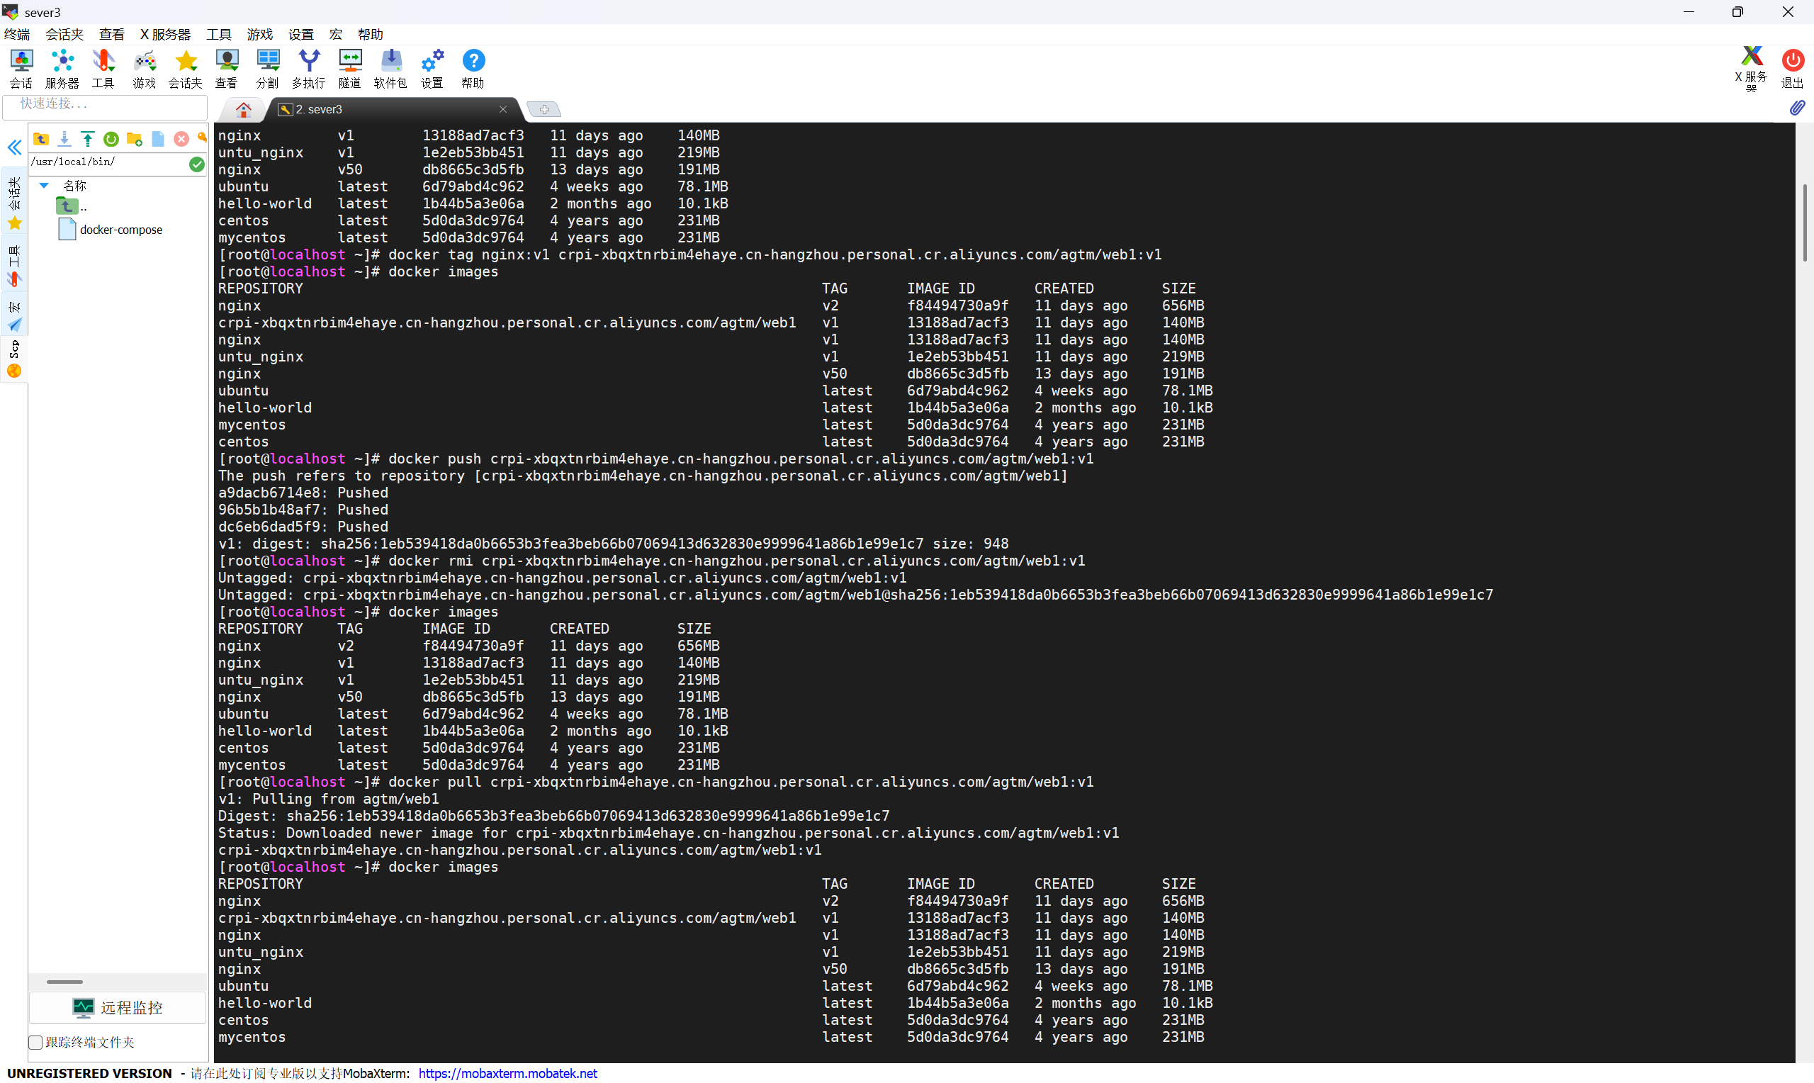Image resolution: width=1814 pixels, height=1083 pixels.
Task: Refresh the remote file listing
Action: pyautogui.click(x=111, y=139)
